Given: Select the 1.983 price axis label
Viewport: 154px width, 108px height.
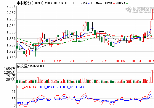Looking at the screenshot, I should click(11, 19).
